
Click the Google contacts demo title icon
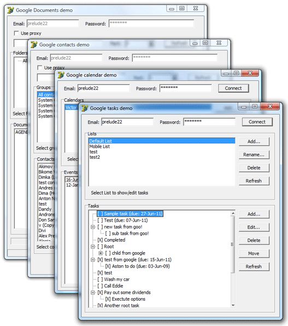(34, 44)
